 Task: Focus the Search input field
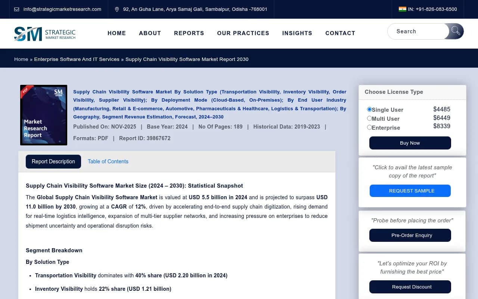click(418, 31)
